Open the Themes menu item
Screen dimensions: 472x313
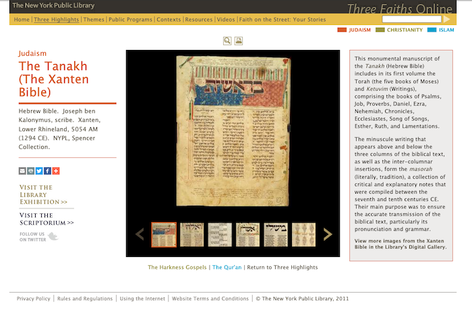pos(94,20)
